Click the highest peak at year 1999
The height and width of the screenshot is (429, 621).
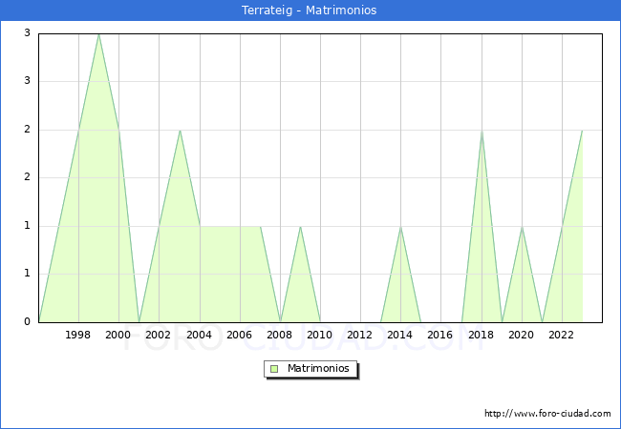(98, 34)
